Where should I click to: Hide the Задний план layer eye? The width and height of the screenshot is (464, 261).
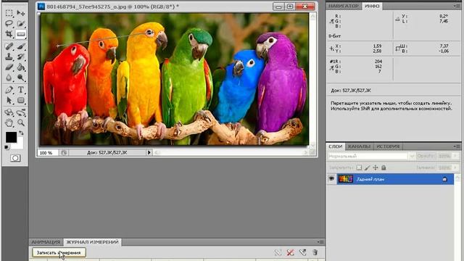(331, 179)
